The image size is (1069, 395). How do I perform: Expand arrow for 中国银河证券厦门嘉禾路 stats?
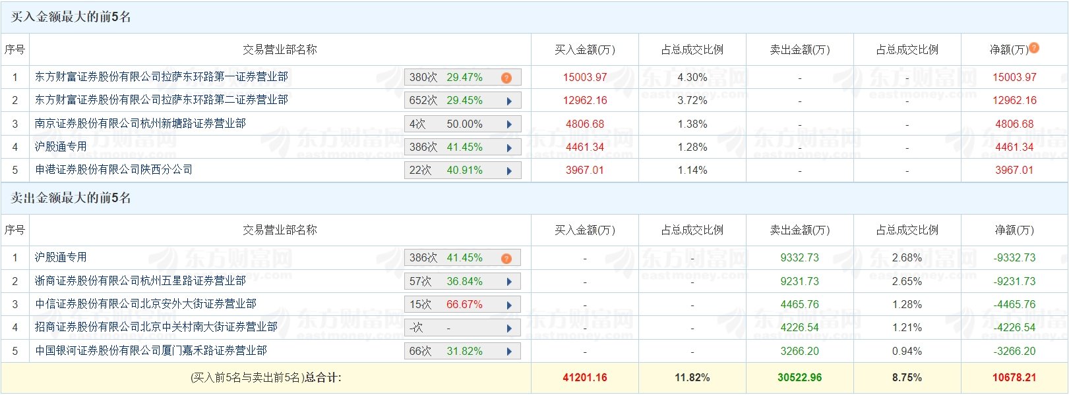point(509,352)
